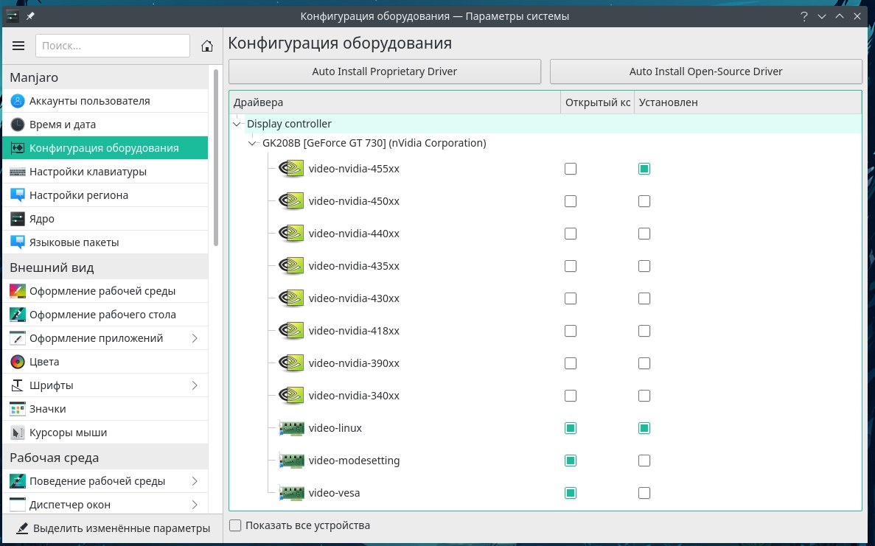Click the help question mark in titlebar
This screenshot has width=875, height=546.
coord(803,16)
